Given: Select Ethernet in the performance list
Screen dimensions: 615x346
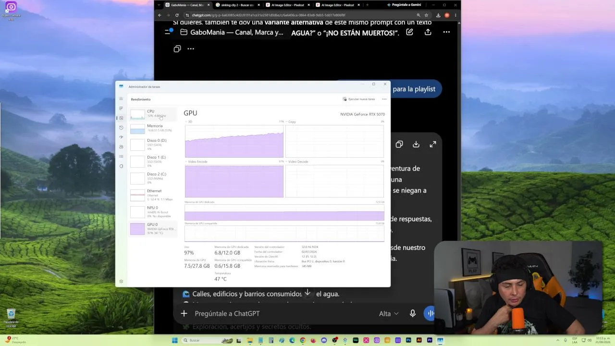Looking at the screenshot, I should (153, 195).
